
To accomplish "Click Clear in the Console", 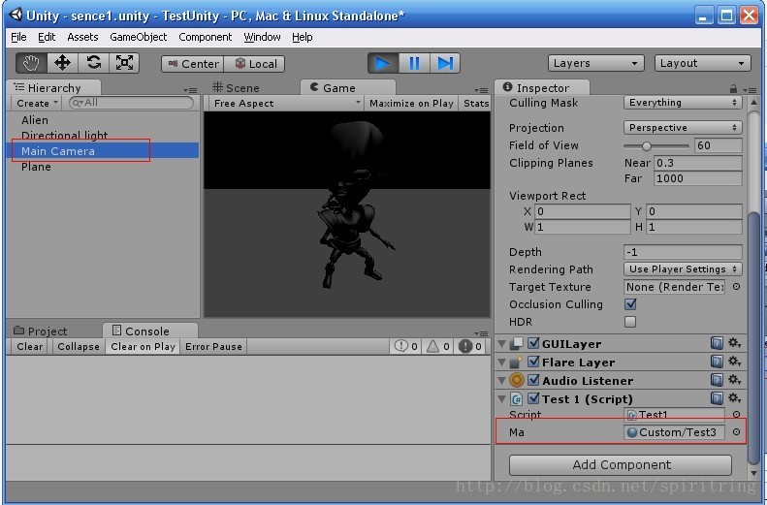I will 29,347.
